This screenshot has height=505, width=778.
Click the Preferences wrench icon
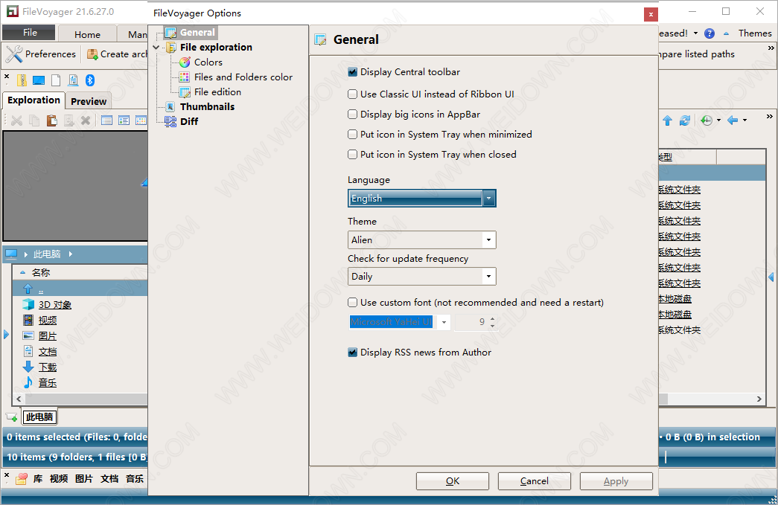coord(13,54)
